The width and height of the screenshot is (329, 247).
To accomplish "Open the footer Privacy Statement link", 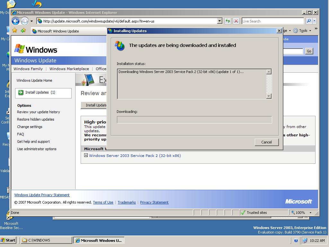I will coord(154,202).
